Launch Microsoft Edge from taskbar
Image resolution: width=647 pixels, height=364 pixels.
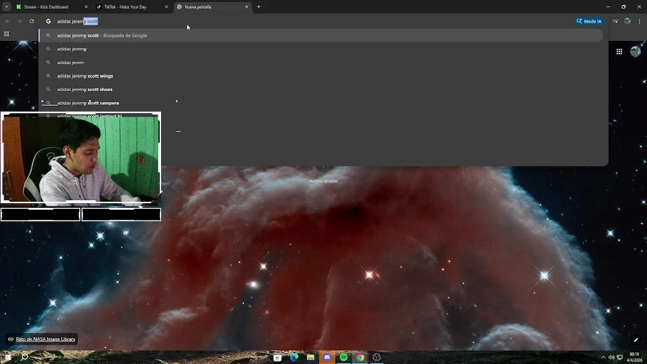point(294,357)
